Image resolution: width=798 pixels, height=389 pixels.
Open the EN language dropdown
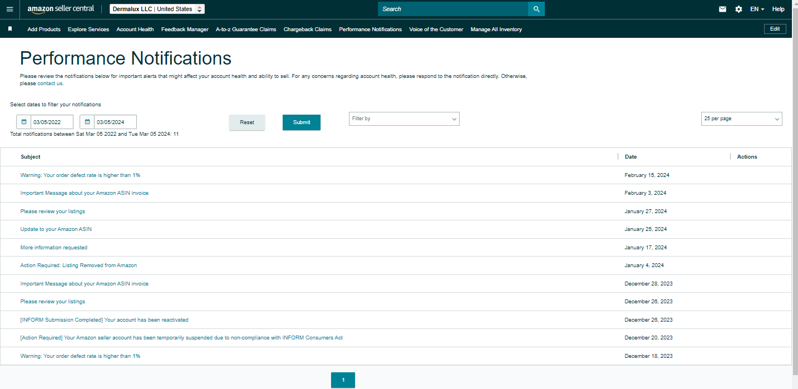click(757, 9)
